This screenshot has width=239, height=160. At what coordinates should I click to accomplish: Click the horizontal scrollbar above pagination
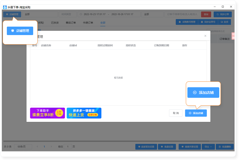point(118,141)
